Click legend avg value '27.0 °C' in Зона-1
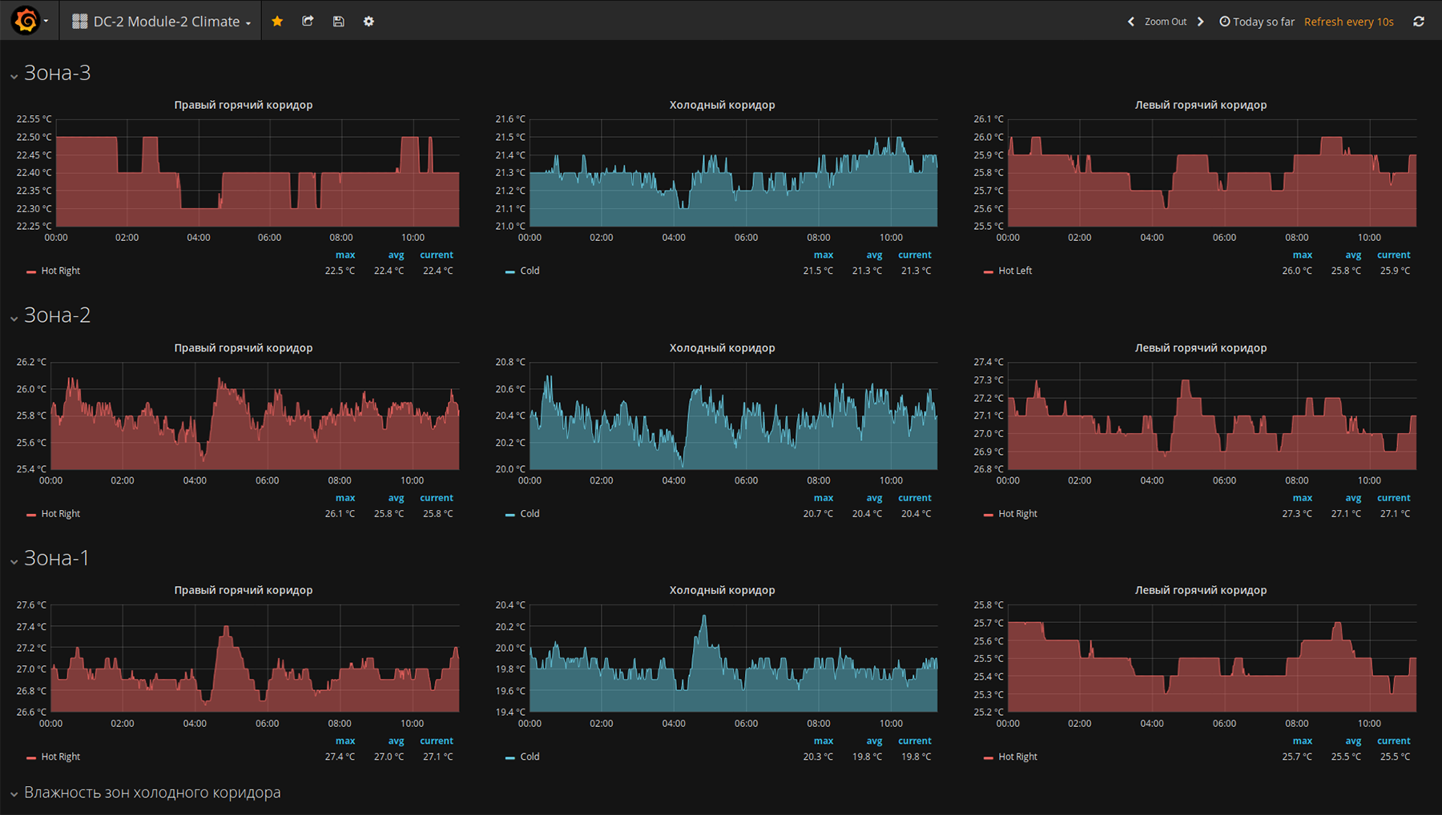This screenshot has width=1442, height=815. [389, 757]
